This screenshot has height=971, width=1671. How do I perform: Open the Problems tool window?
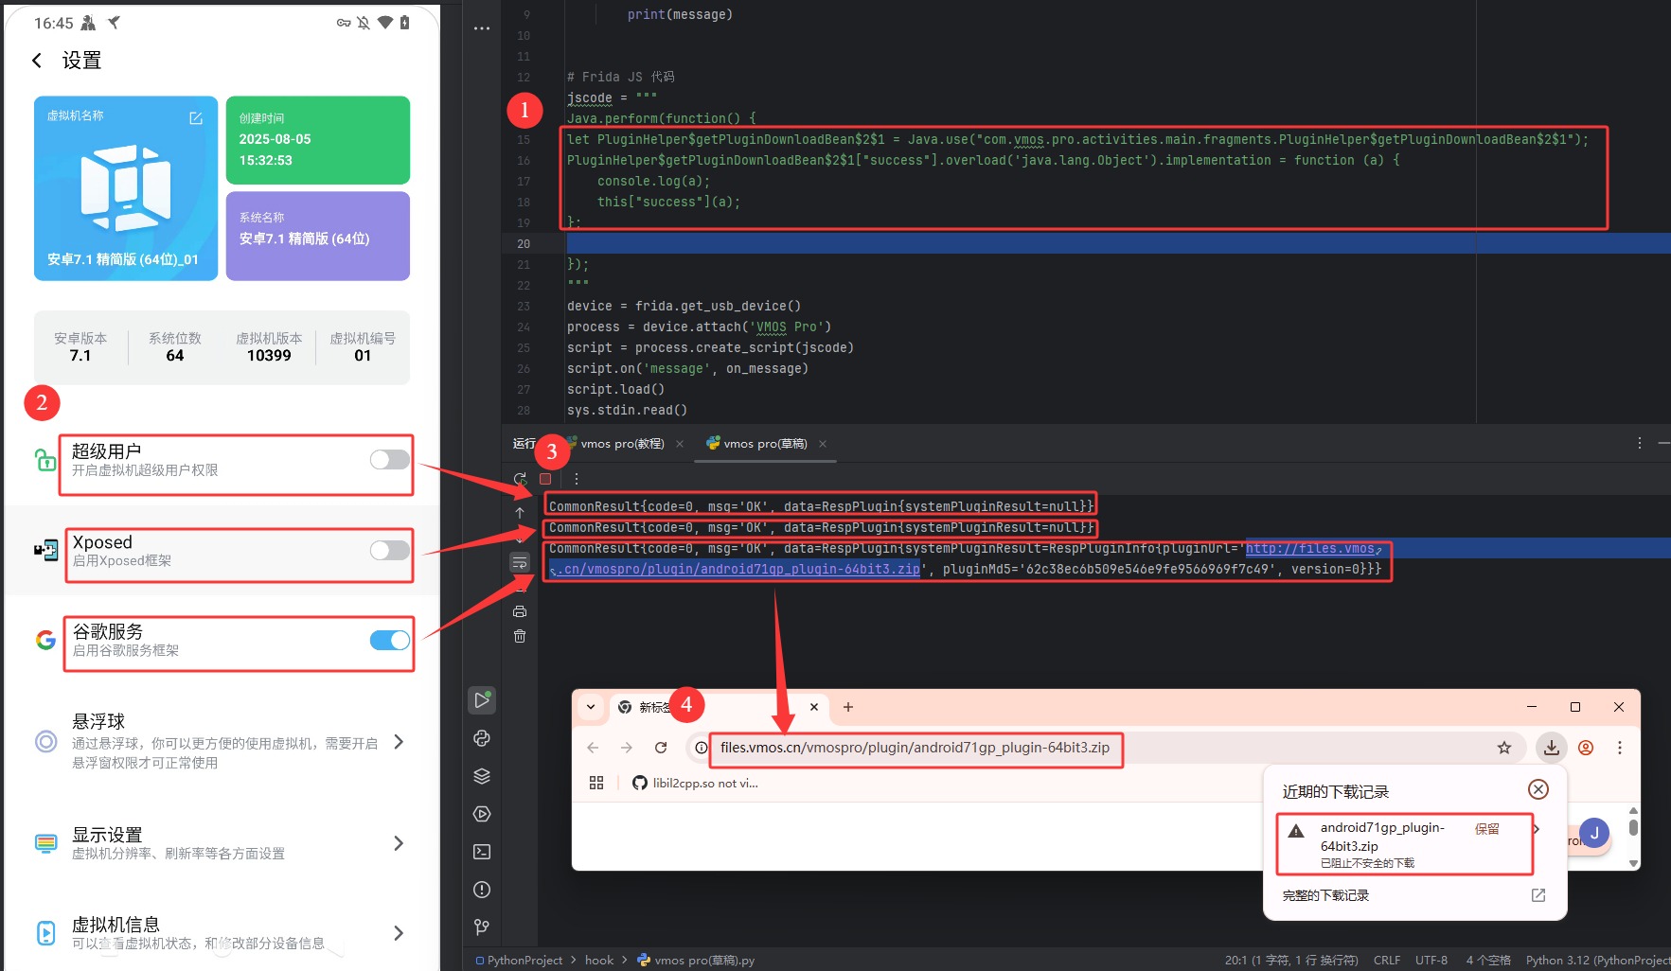pyautogui.click(x=482, y=890)
